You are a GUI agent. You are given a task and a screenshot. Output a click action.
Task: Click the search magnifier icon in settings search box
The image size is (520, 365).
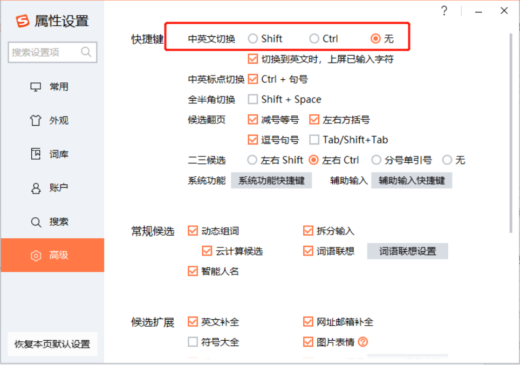(x=86, y=52)
